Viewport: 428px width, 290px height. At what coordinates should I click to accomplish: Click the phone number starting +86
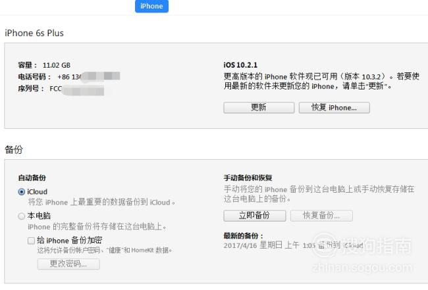(x=89, y=76)
